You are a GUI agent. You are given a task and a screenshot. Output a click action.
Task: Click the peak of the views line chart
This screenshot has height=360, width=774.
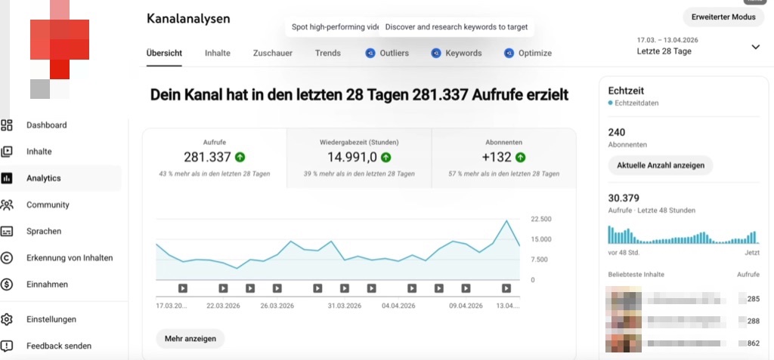click(506, 221)
